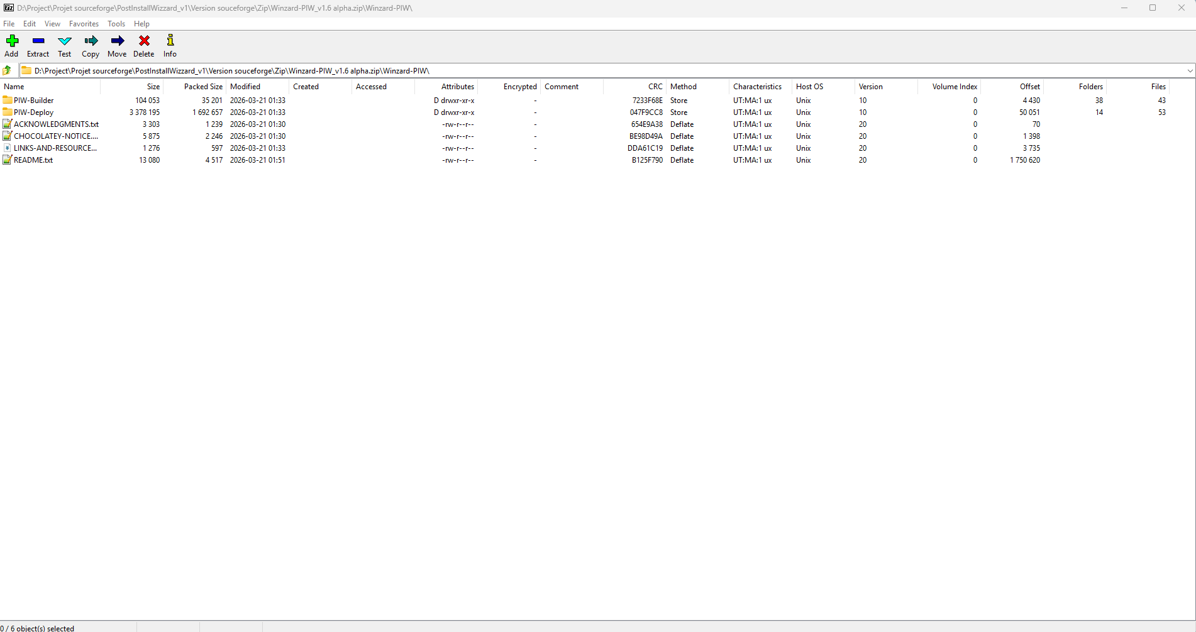Screen dimensions: 1196x632
Task: Click the address path input field
Action: click(609, 71)
